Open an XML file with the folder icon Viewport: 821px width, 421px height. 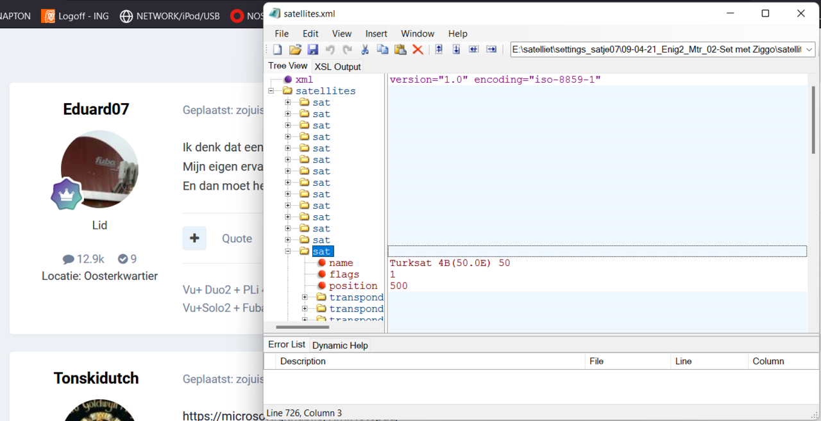[x=295, y=49]
